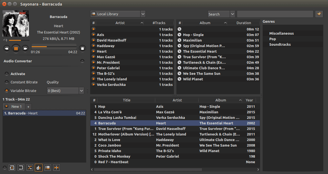Click the play icon beside Peter Gabriel

[x=94, y=68]
